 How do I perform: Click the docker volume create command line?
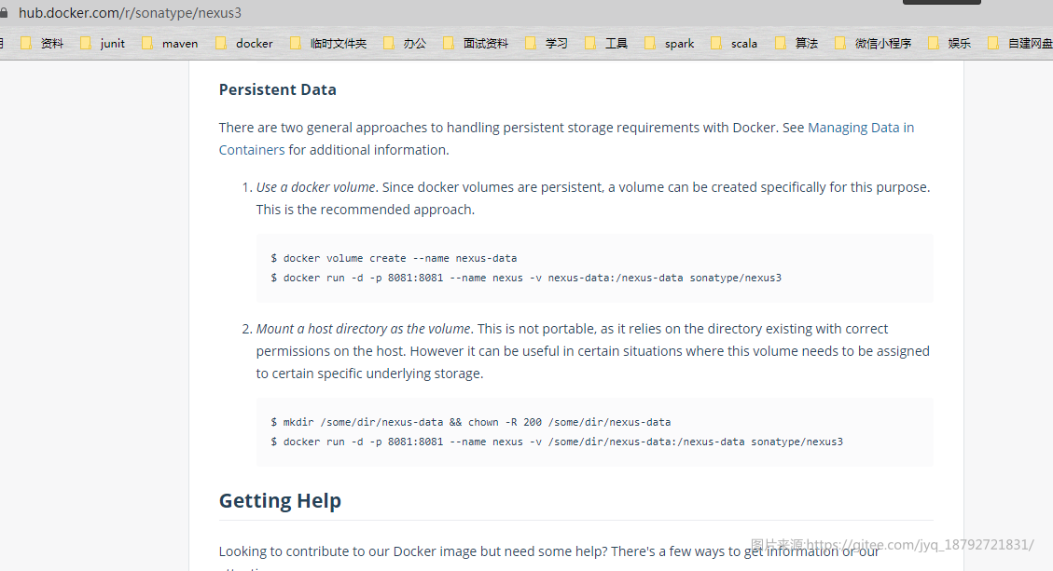pyautogui.click(x=394, y=258)
